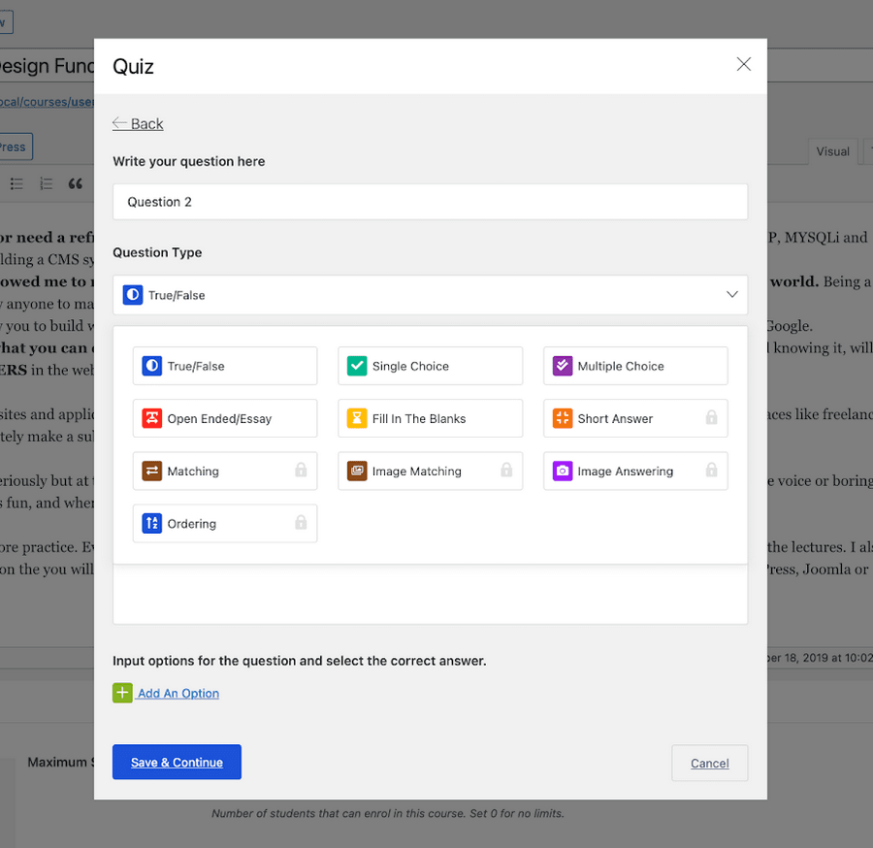Pick the Multiple Choice question type
Screen dimensions: 873x848
tap(634, 366)
